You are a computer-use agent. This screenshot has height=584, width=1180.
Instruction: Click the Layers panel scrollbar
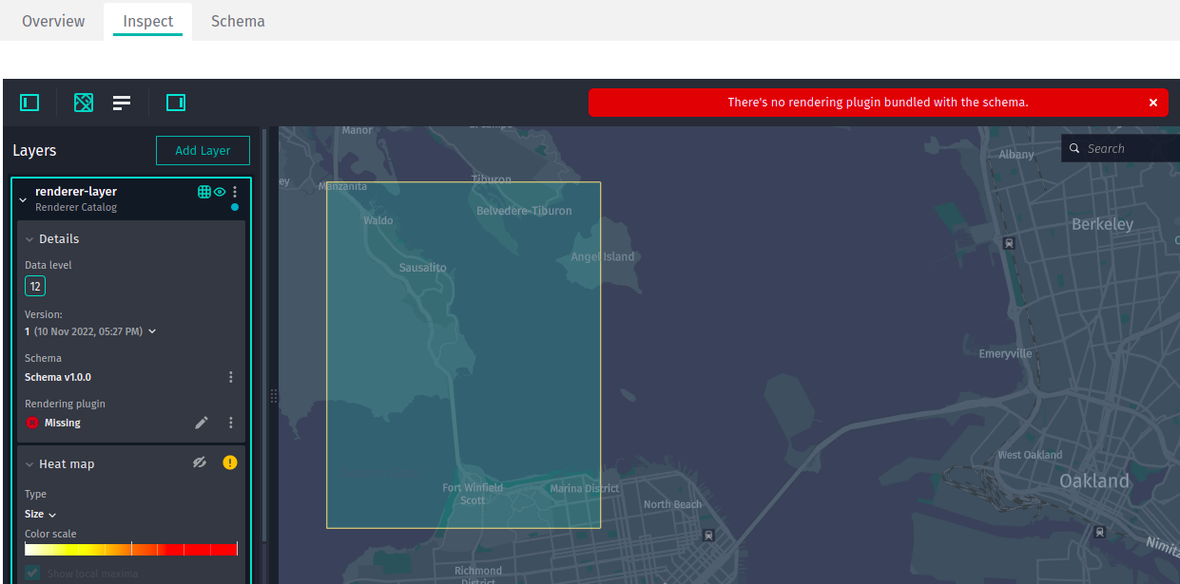[264, 337]
